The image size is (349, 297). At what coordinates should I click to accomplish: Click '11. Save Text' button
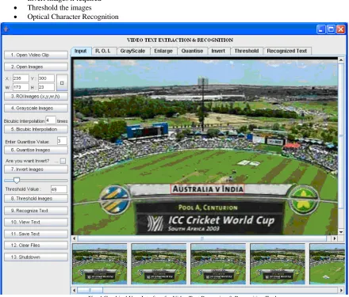pyautogui.click(x=36, y=234)
